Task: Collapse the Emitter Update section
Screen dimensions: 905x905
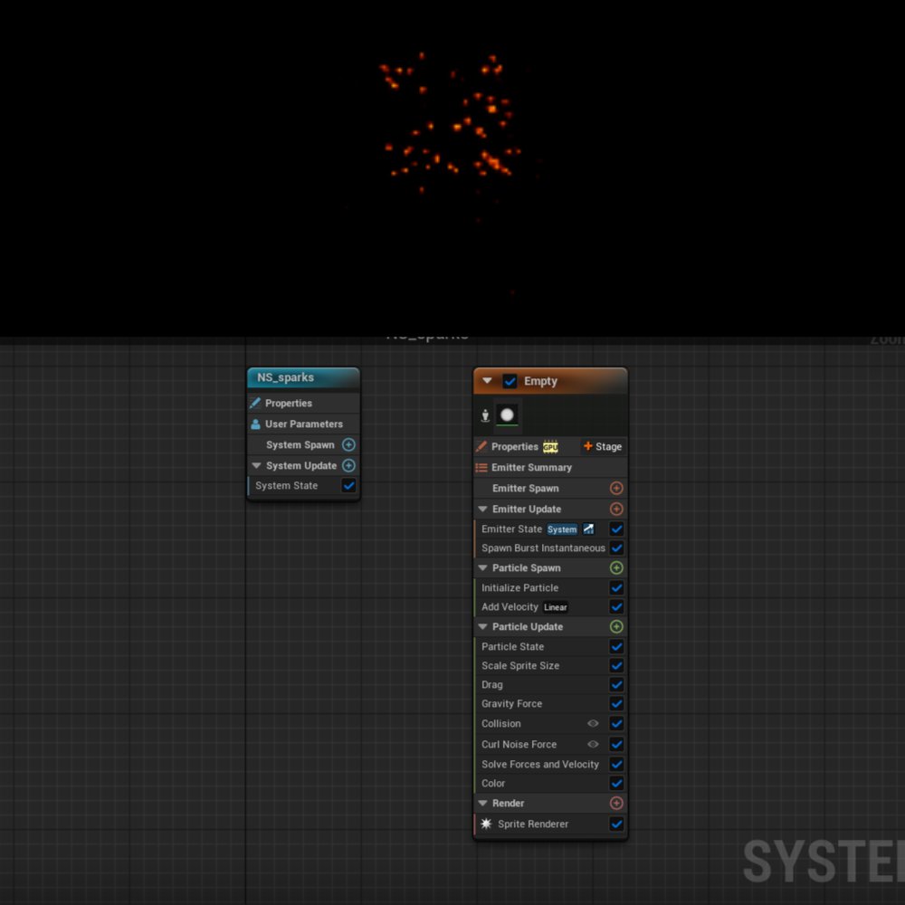Action: tap(482, 509)
